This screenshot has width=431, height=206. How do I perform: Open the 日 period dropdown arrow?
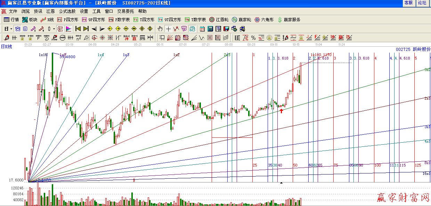(x=11, y=29)
